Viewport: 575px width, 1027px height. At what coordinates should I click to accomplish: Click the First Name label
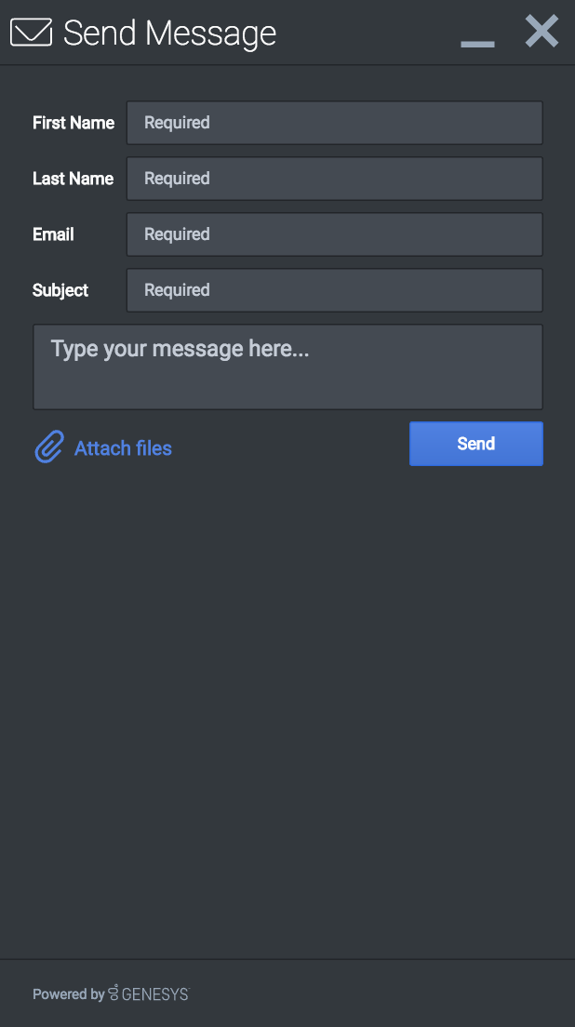coord(74,123)
